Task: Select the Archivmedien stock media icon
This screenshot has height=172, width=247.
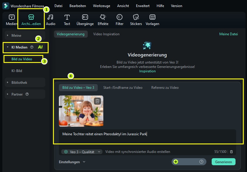Action: tap(31, 17)
